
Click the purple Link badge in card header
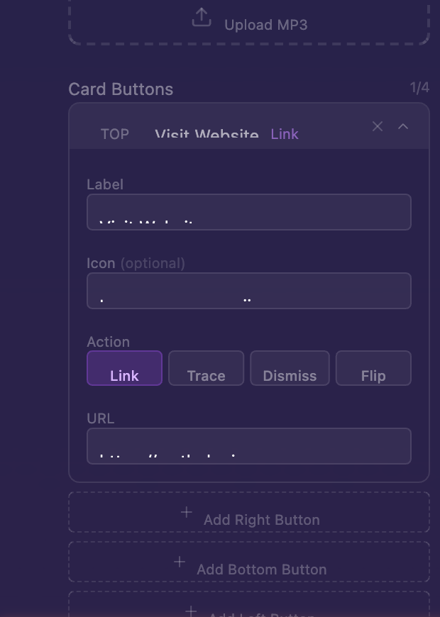tap(284, 134)
